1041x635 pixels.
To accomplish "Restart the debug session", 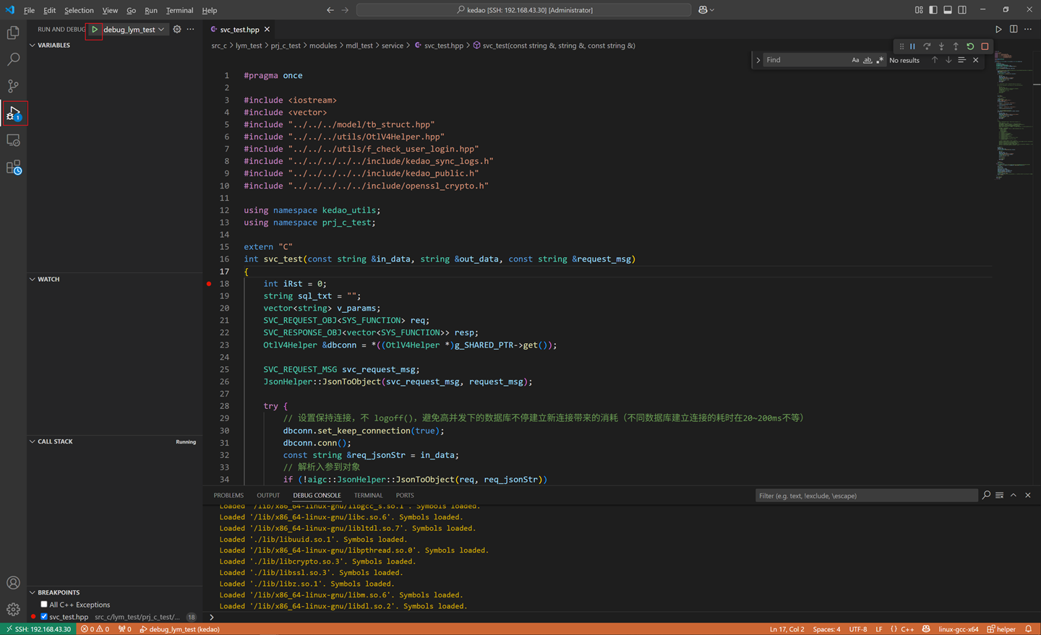I will coord(970,46).
